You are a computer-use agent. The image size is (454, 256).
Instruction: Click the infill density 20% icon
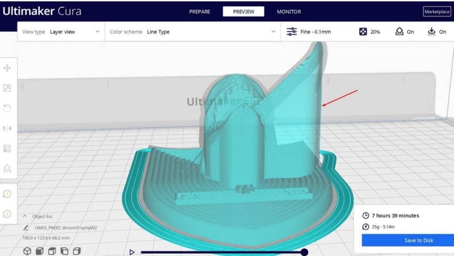point(363,32)
